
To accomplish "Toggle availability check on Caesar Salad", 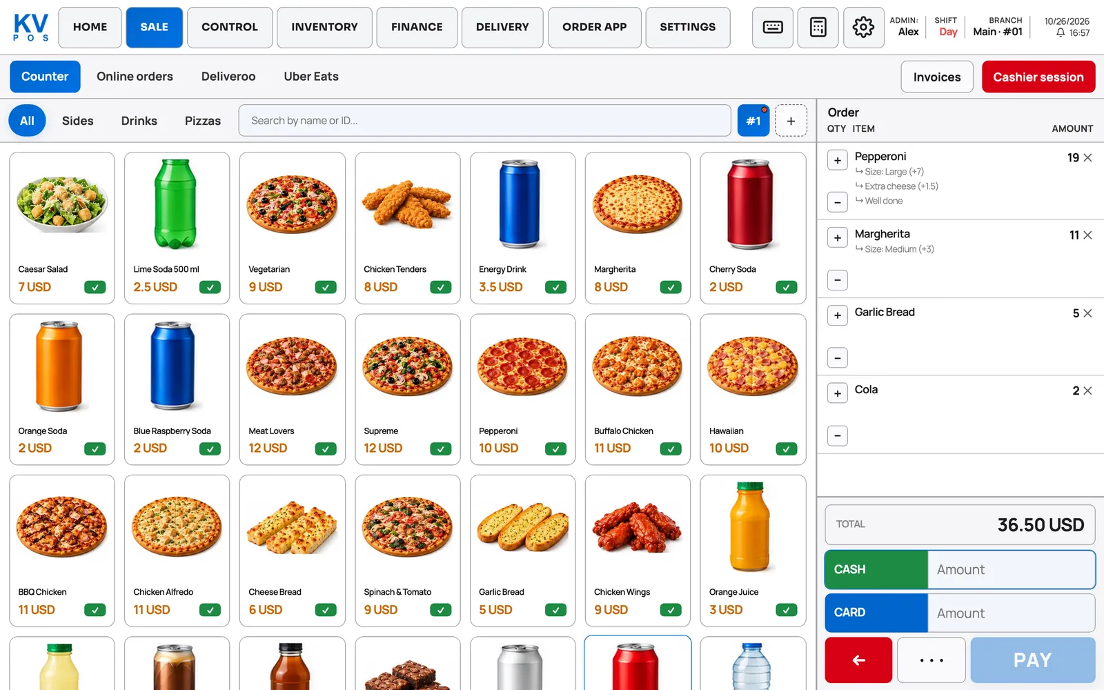I will pos(95,287).
